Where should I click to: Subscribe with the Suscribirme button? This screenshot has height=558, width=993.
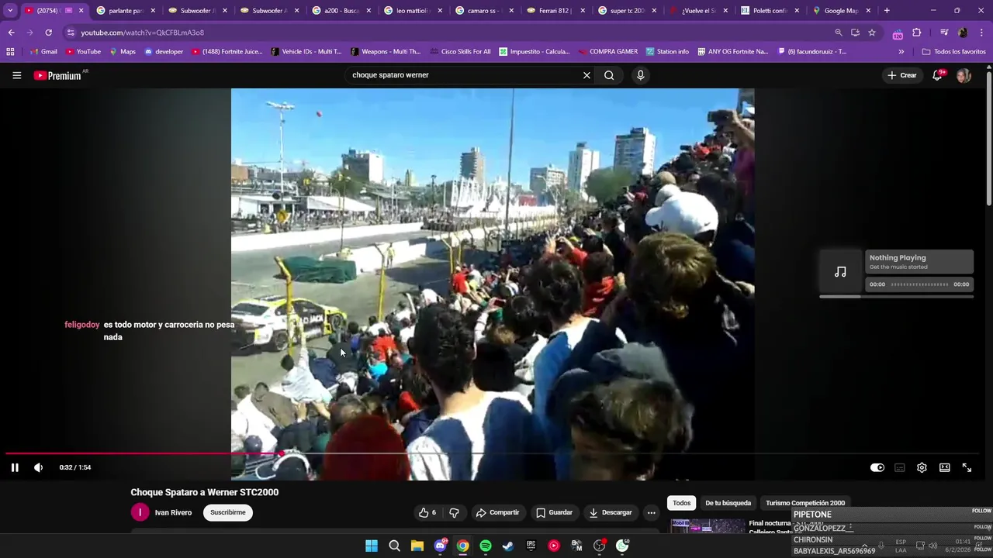(228, 512)
